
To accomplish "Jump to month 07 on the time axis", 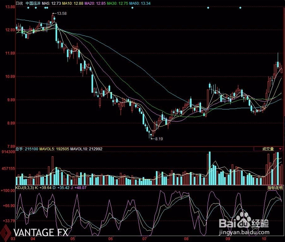I will [144, 239].
